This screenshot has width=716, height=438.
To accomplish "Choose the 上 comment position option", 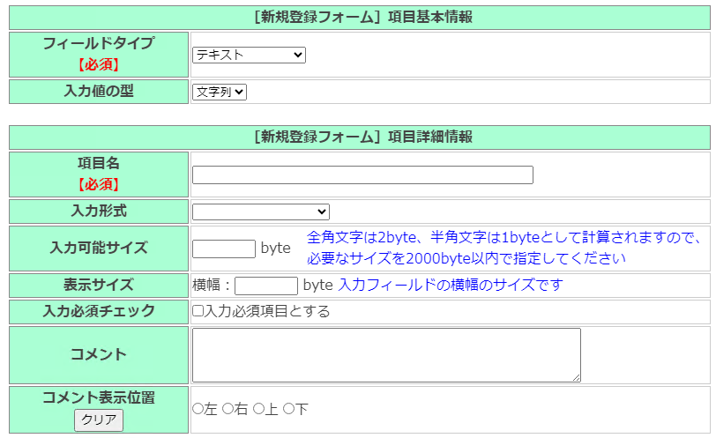I will click(259, 409).
